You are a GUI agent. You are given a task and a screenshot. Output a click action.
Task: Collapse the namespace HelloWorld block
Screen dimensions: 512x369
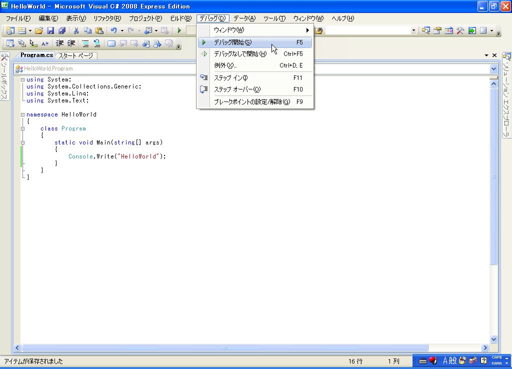tap(22, 114)
